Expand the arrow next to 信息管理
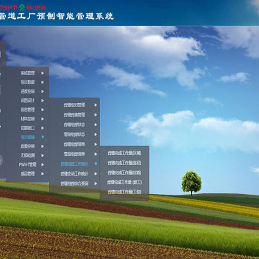This screenshot has width=259, height=259. pos(42,109)
